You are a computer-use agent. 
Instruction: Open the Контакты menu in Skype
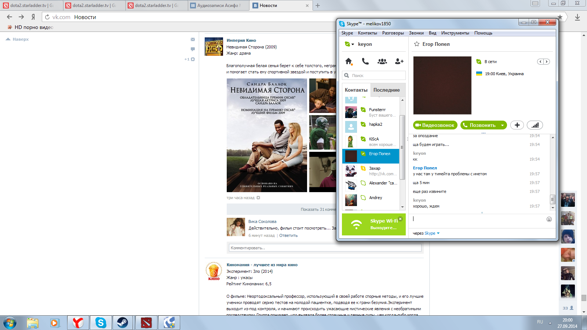pos(368,33)
